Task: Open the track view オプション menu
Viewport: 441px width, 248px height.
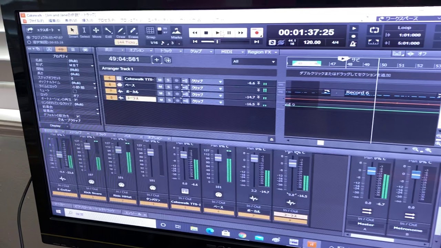Action: [x=139, y=51]
